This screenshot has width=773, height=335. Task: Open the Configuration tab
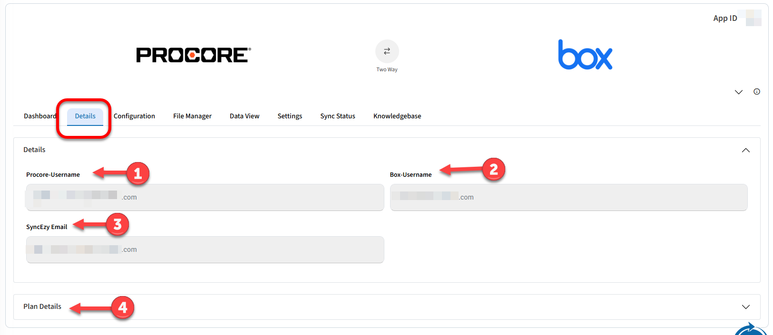pos(134,116)
